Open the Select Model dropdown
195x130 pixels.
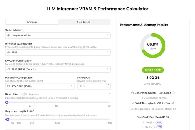58,36
